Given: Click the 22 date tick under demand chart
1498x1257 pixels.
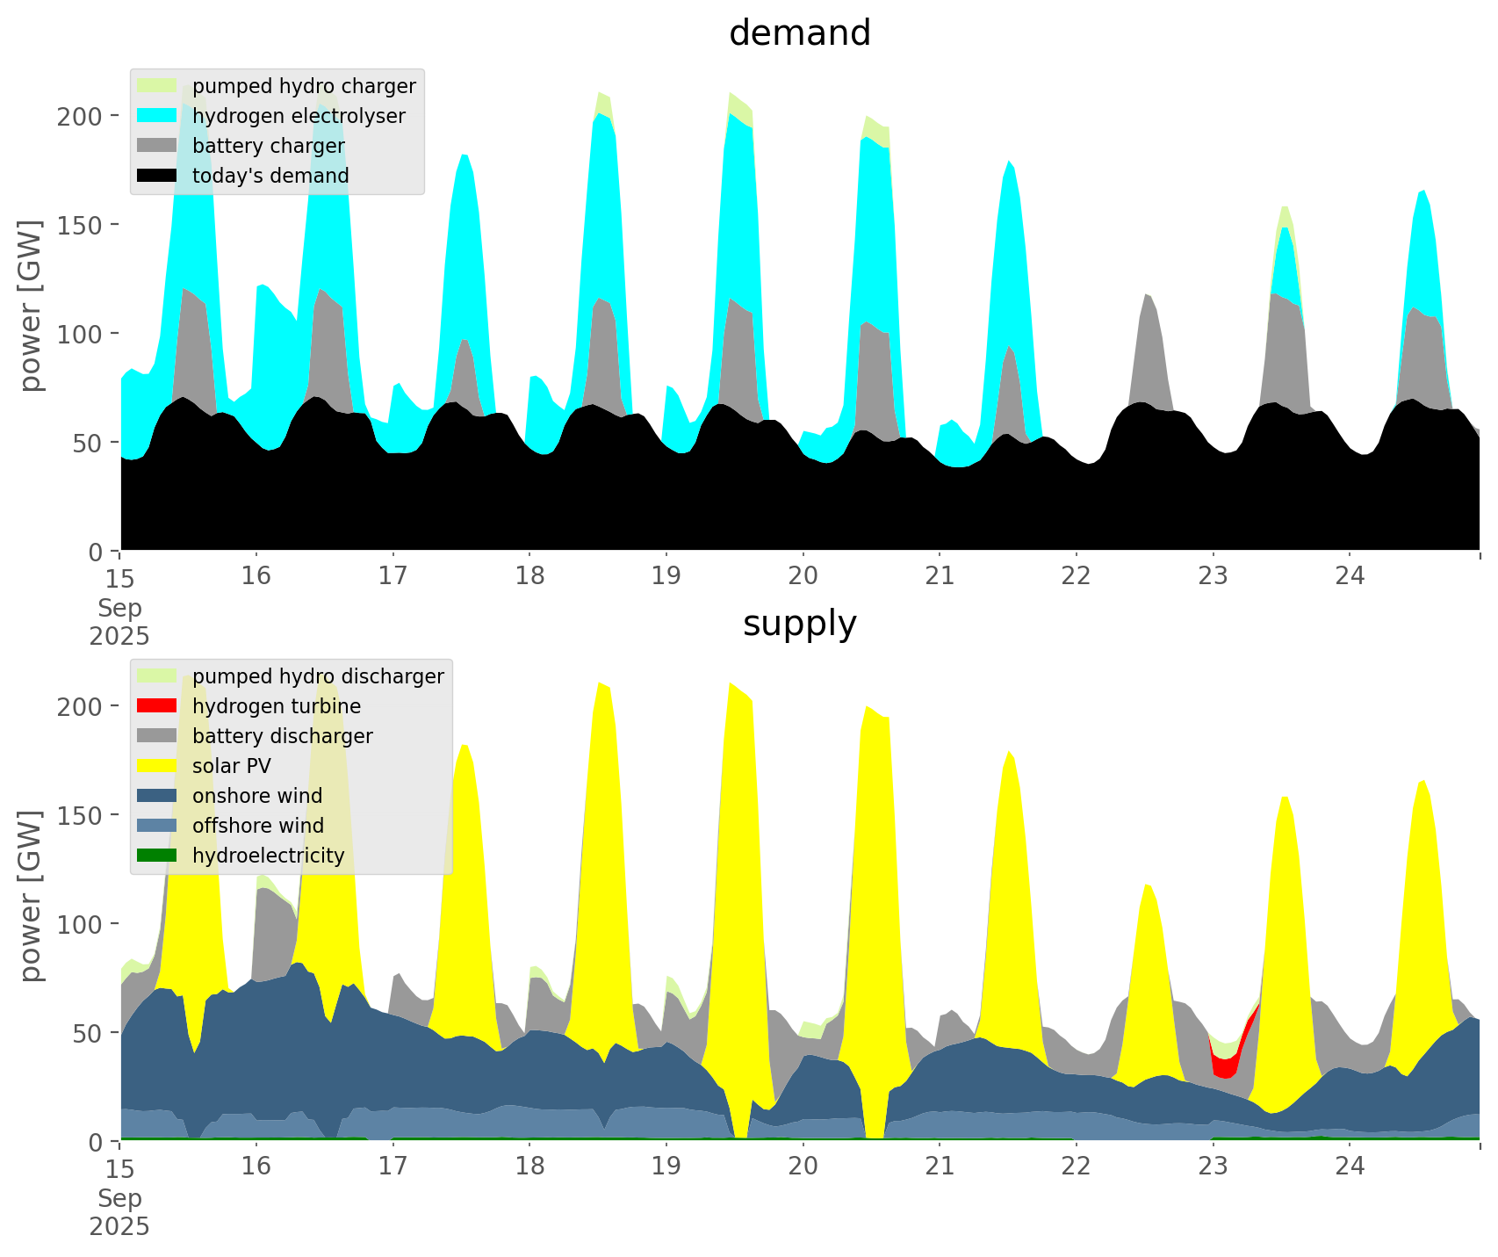Looking at the screenshot, I should click(x=1076, y=576).
